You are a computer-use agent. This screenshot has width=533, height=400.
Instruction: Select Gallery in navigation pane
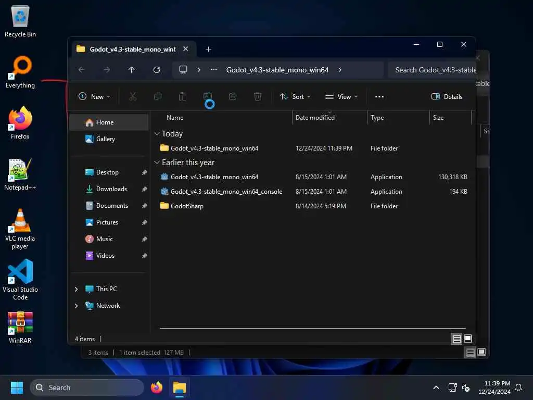point(109,139)
